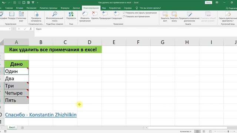This screenshot has width=237, height=133.
Task: Select column F header
Action: 138,42
